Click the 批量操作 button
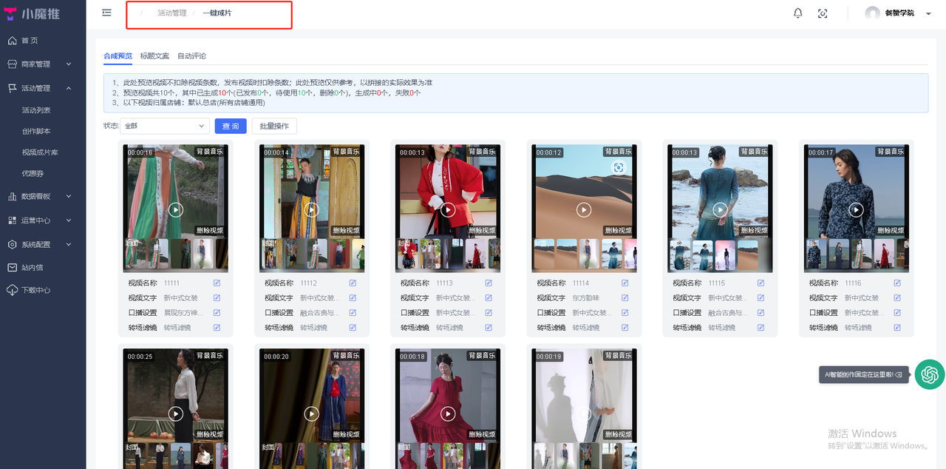 (274, 126)
